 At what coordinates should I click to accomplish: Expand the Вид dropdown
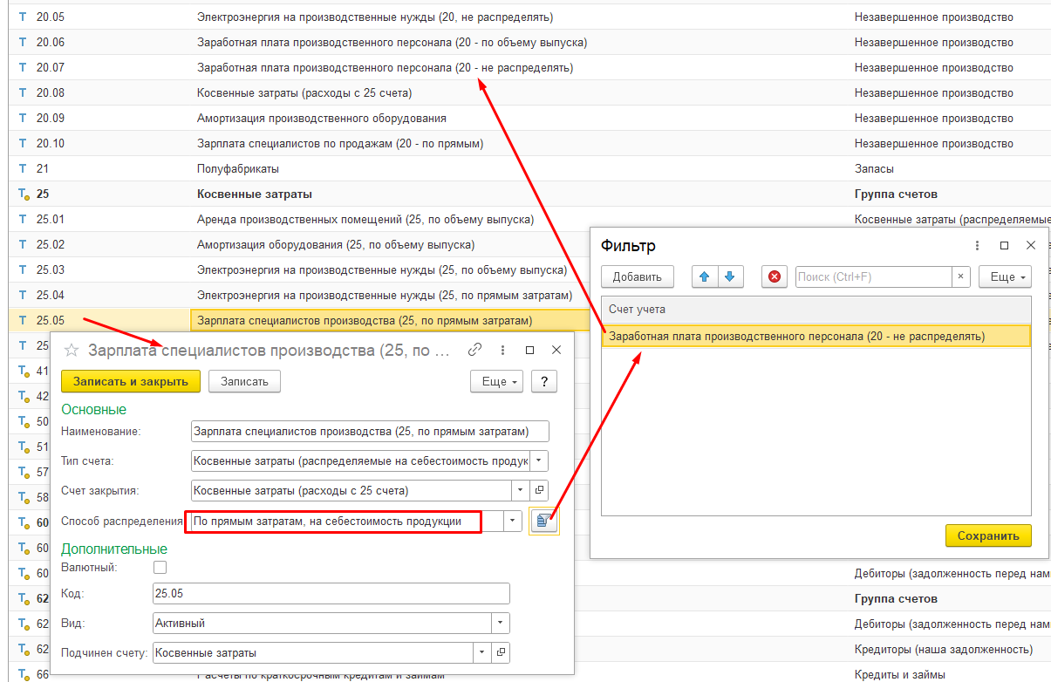501,624
